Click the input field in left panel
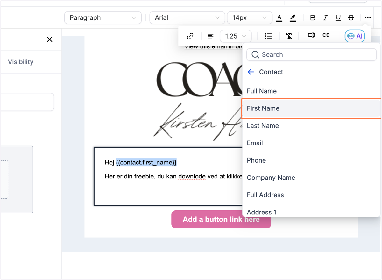 27,102
